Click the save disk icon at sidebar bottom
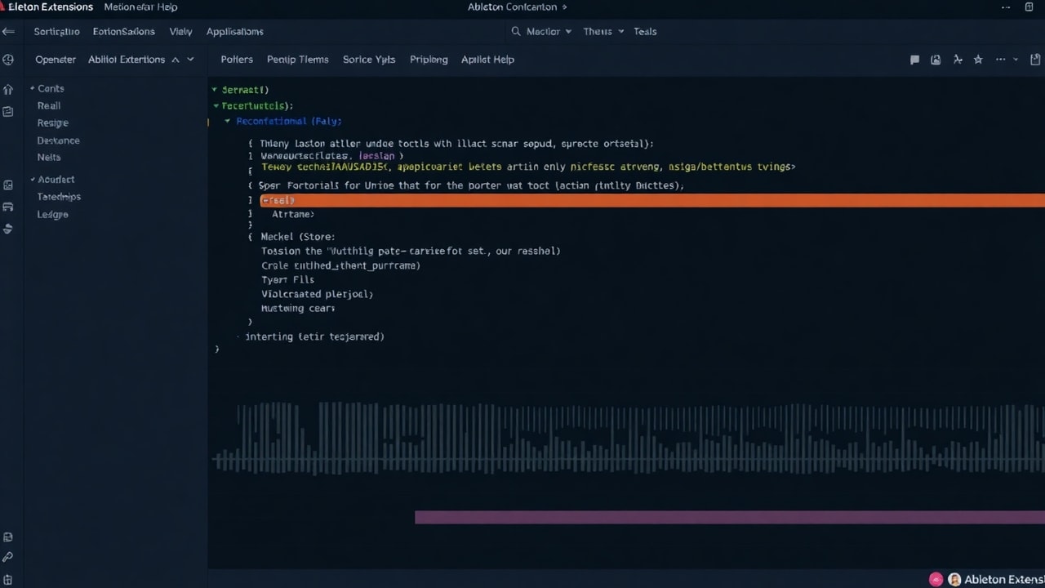 pyautogui.click(x=8, y=537)
